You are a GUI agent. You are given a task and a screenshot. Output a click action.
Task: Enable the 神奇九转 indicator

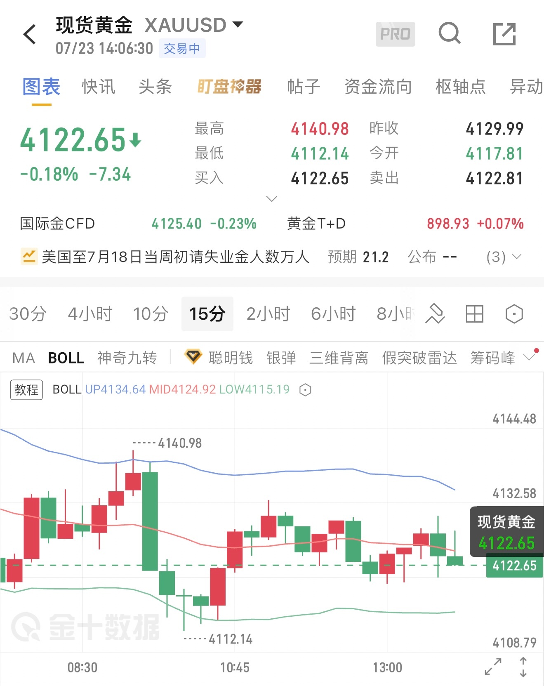tap(127, 358)
